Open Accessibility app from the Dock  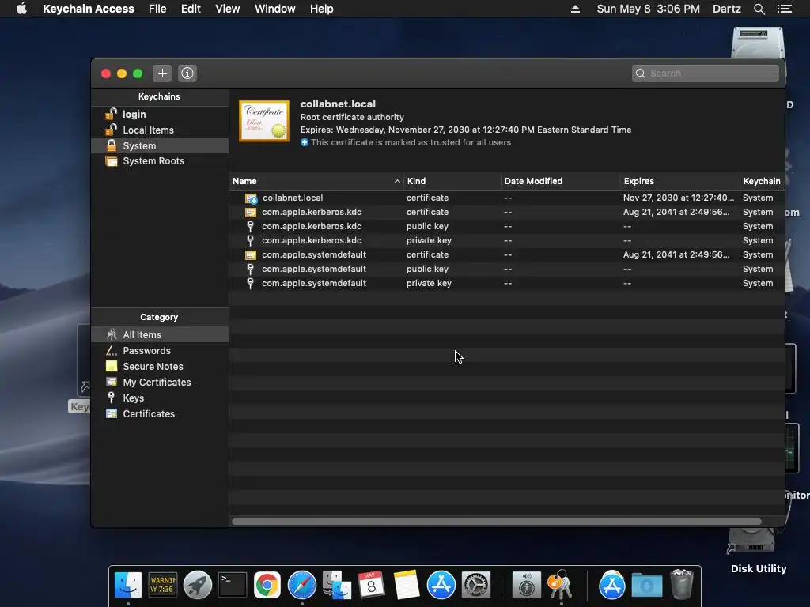[x=526, y=585]
